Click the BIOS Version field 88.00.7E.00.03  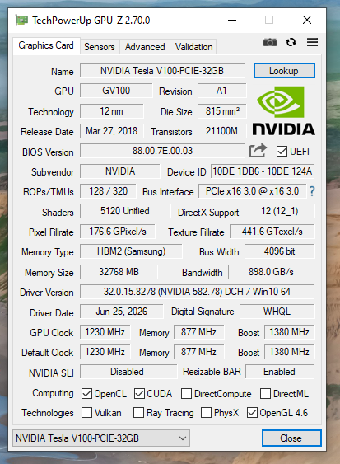162,151
